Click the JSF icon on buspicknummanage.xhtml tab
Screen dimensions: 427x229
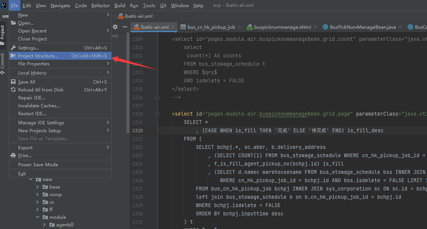[x=250, y=27]
